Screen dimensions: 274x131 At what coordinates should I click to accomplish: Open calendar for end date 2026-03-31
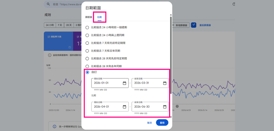pyautogui.click(x=165, y=83)
